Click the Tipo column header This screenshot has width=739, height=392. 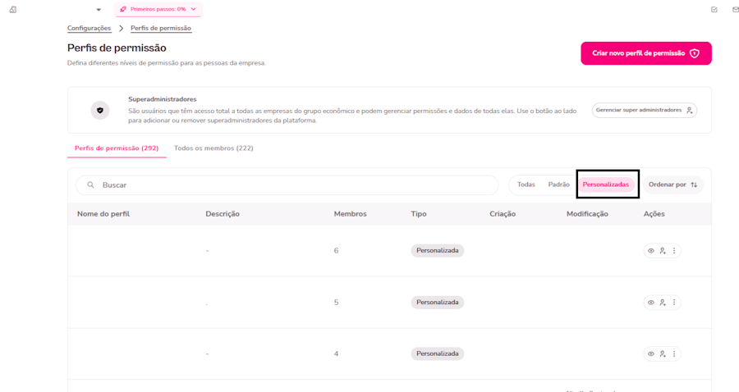(419, 214)
